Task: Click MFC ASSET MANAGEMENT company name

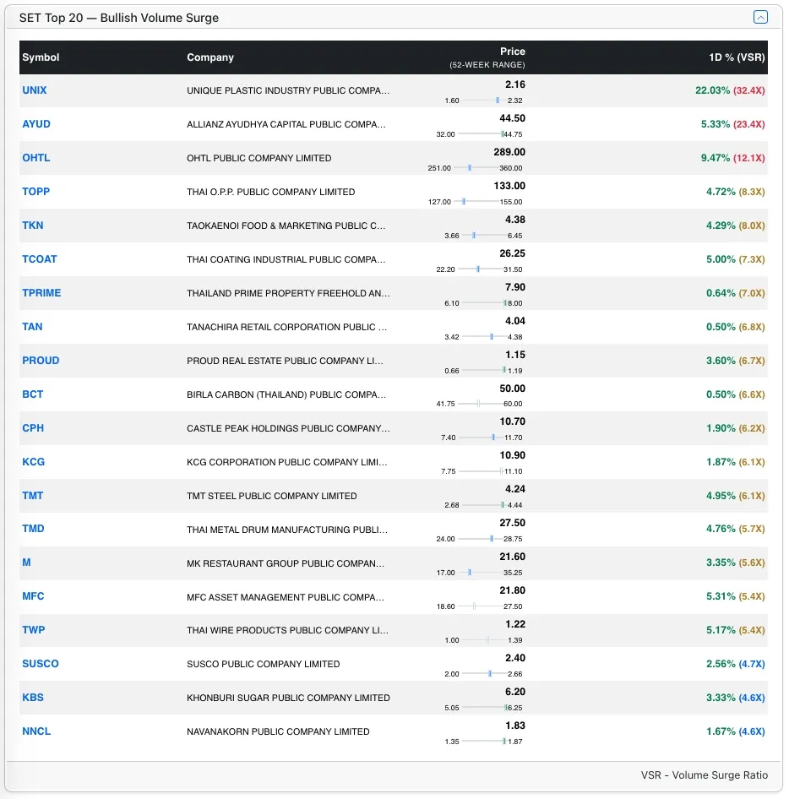Action: point(286,596)
